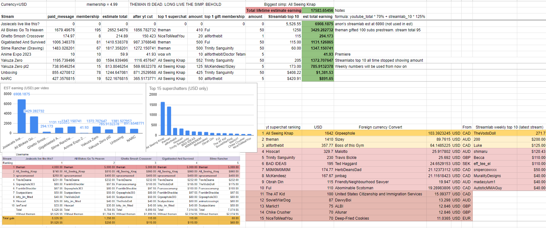This screenshot has width=546, height=228.
Task: Click the green $1,381.53 earning cell
Action: [x=318, y=73]
